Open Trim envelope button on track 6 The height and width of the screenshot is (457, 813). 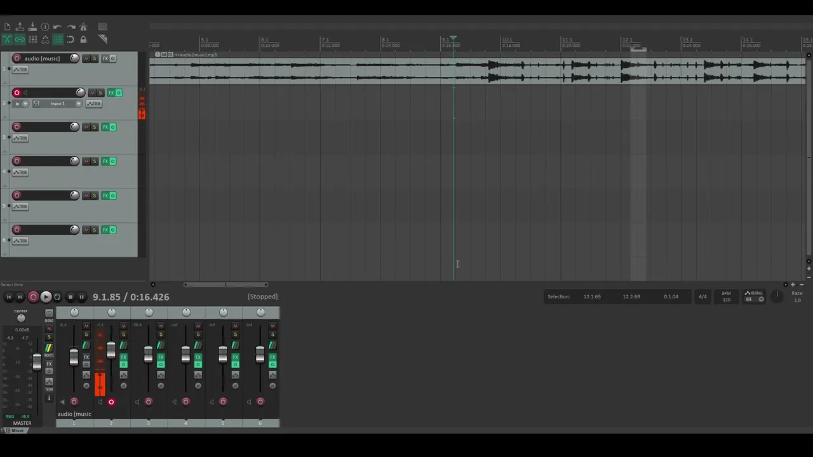[x=20, y=241]
